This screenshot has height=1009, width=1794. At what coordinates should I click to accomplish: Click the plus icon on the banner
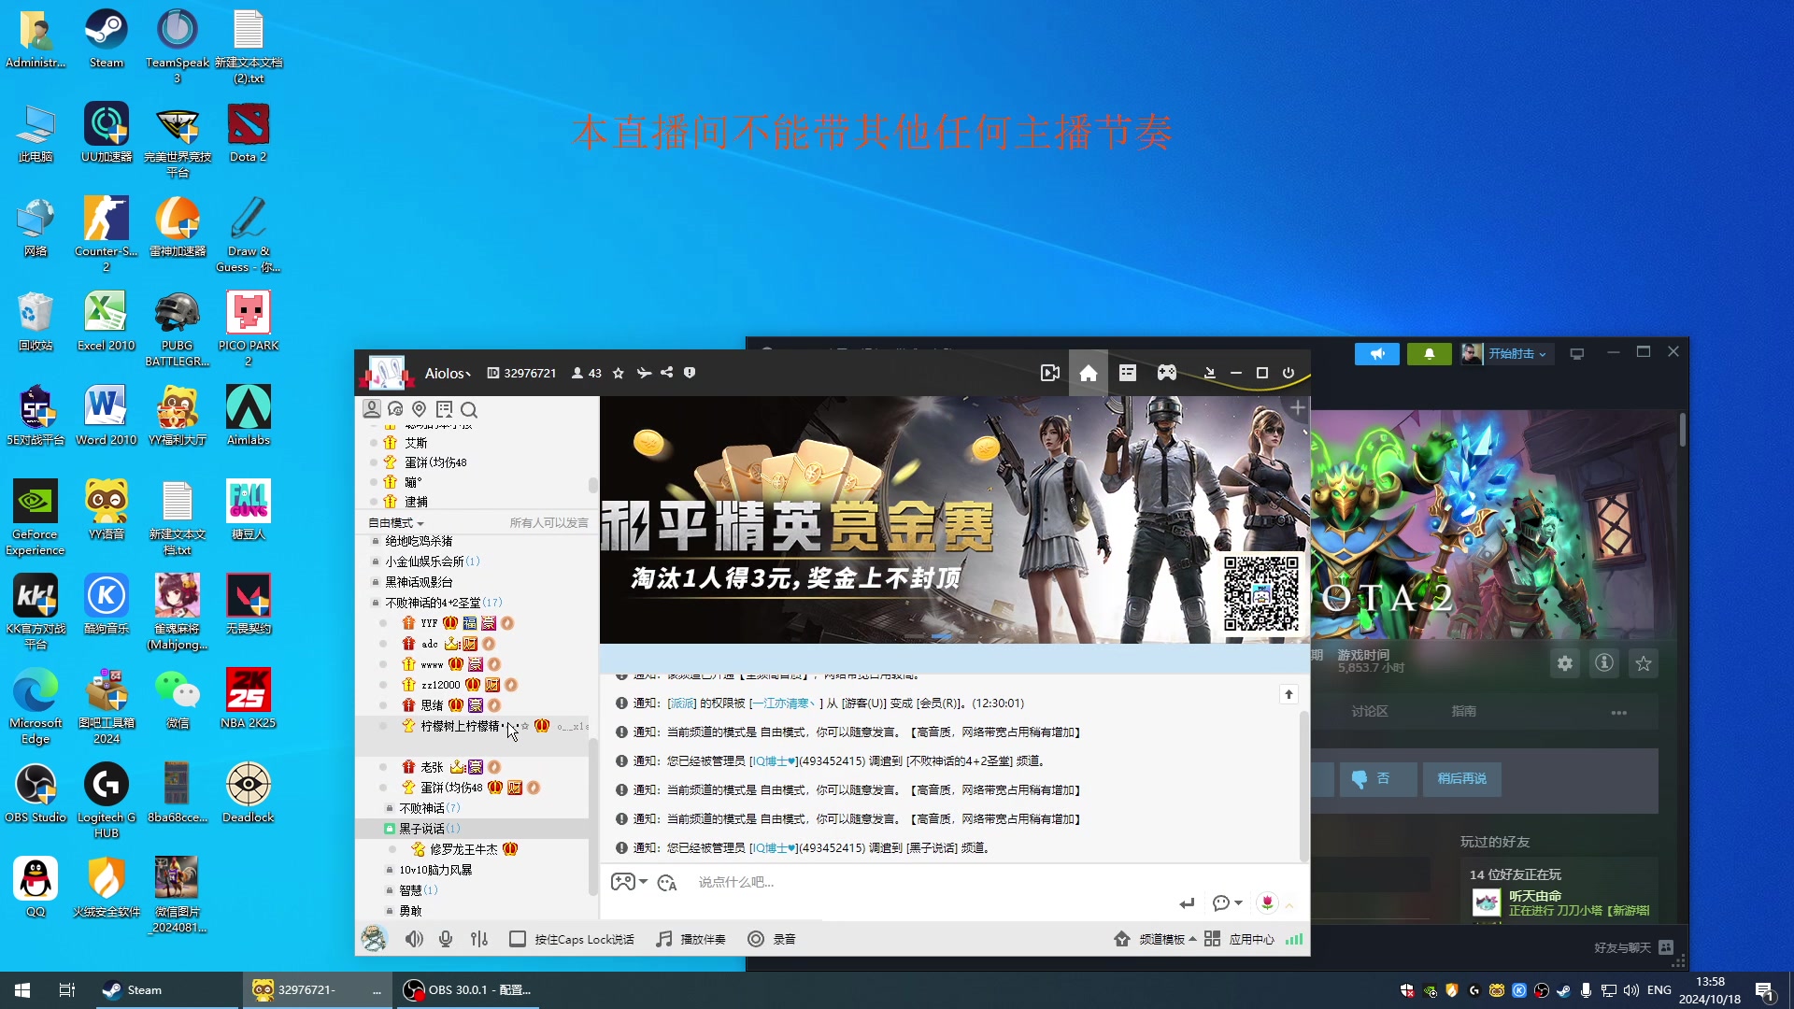pos(1298,408)
